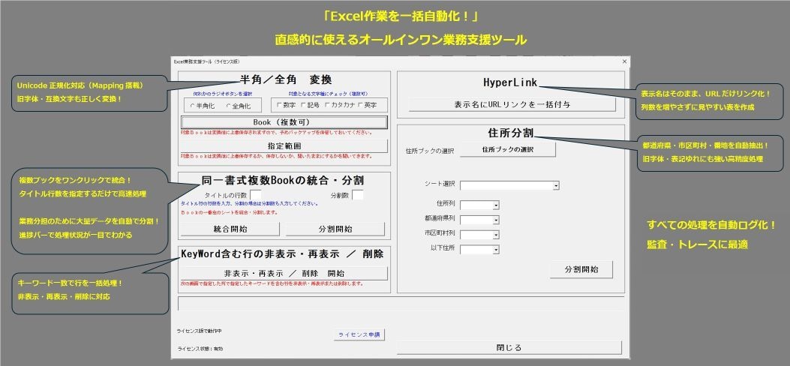Click the ライセンス状態：有効 text
Screen dimensions: 790x366
pos(200,349)
